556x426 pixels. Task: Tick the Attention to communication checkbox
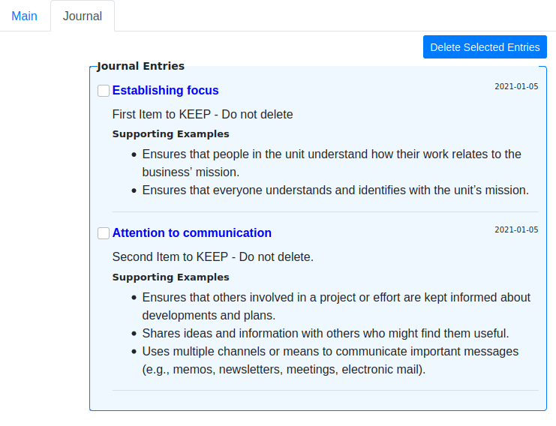(104, 233)
